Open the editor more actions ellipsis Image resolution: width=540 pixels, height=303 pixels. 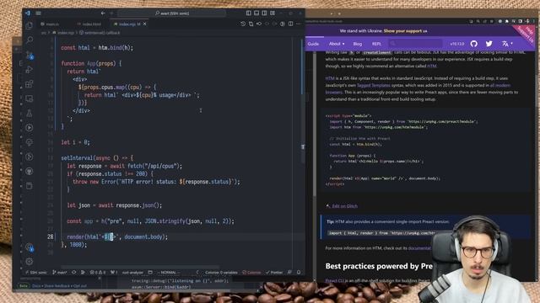coord(298,24)
